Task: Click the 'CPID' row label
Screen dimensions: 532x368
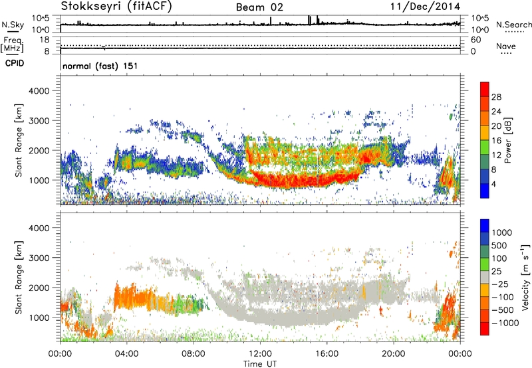Action: click(x=15, y=63)
